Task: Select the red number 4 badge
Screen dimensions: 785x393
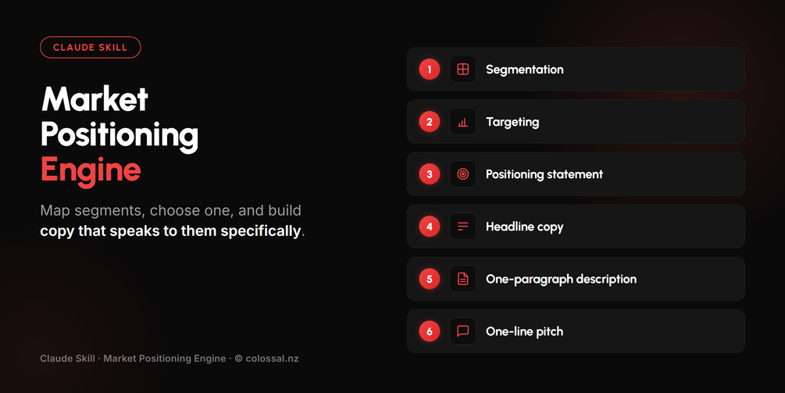Action: tap(429, 227)
